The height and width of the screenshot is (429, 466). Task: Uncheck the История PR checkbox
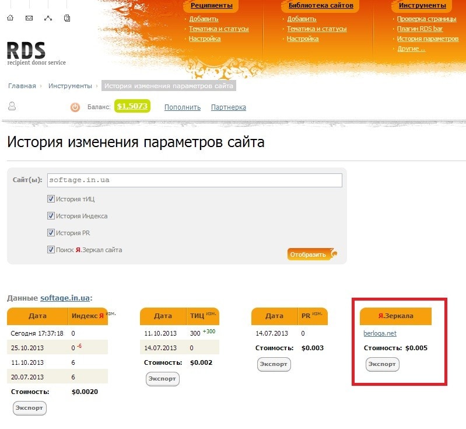51,233
